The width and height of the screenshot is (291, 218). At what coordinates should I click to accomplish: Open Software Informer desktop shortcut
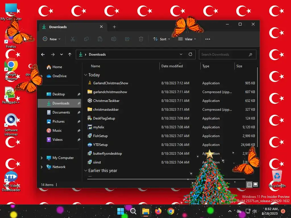point(11,125)
